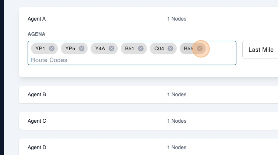
Task: Select the YP5 chip label
Action: 70,48
